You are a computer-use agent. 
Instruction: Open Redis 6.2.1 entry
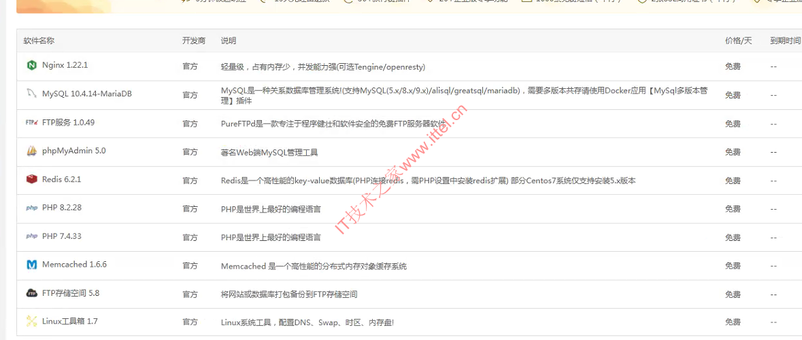pos(62,180)
